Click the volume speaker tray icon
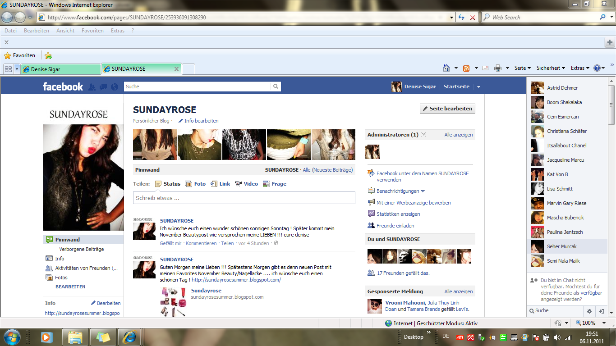Screen dimensions: 616x346 coord(557,337)
